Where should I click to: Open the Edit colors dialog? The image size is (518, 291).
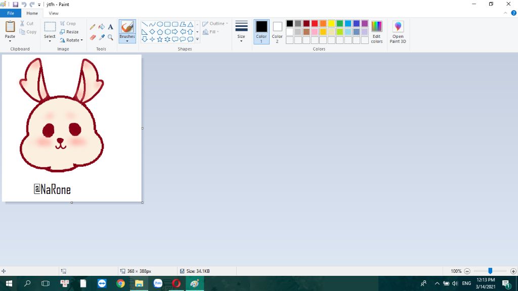point(376,32)
